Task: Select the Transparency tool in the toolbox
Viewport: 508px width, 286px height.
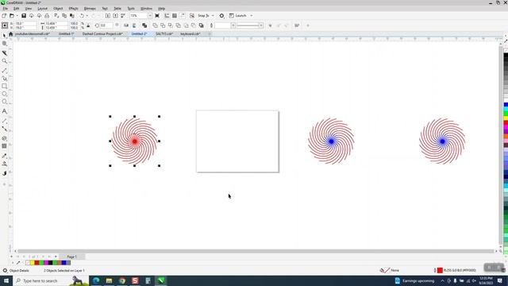Action: 5,146
